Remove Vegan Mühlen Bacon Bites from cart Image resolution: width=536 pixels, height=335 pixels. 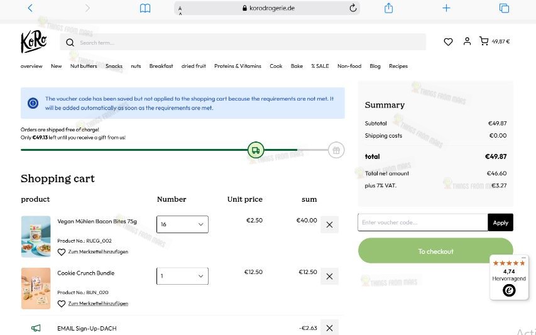coord(329,224)
